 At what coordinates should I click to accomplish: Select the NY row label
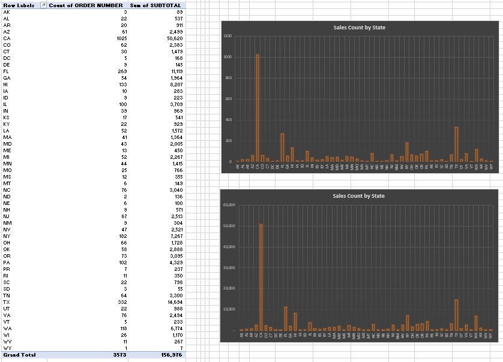click(7, 236)
